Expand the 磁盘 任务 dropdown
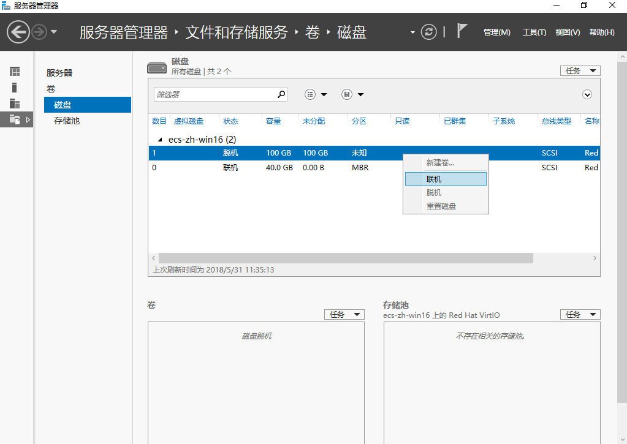The width and height of the screenshot is (627, 444). point(580,71)
